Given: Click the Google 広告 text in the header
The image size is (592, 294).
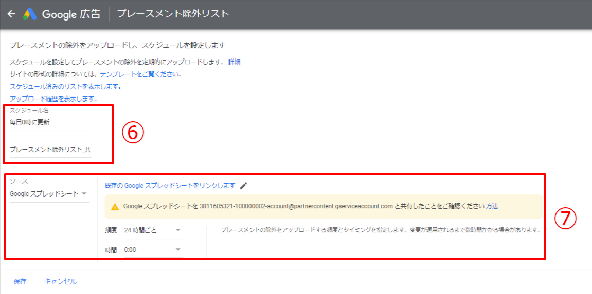Looking at the screenshot, I should 71,14.
